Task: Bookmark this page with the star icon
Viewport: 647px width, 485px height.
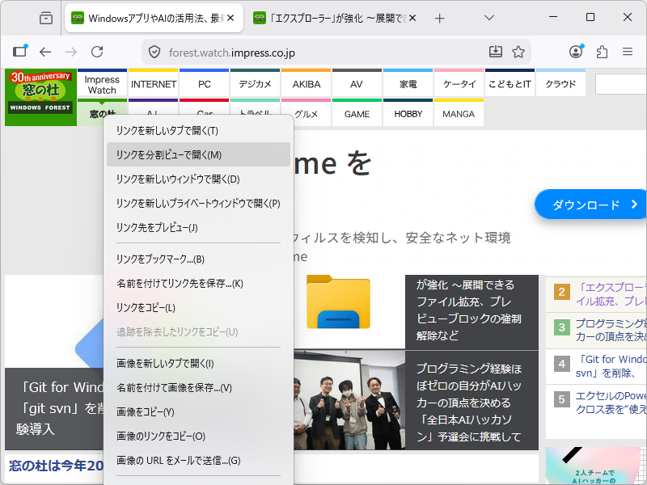Action: click(518, 50)
